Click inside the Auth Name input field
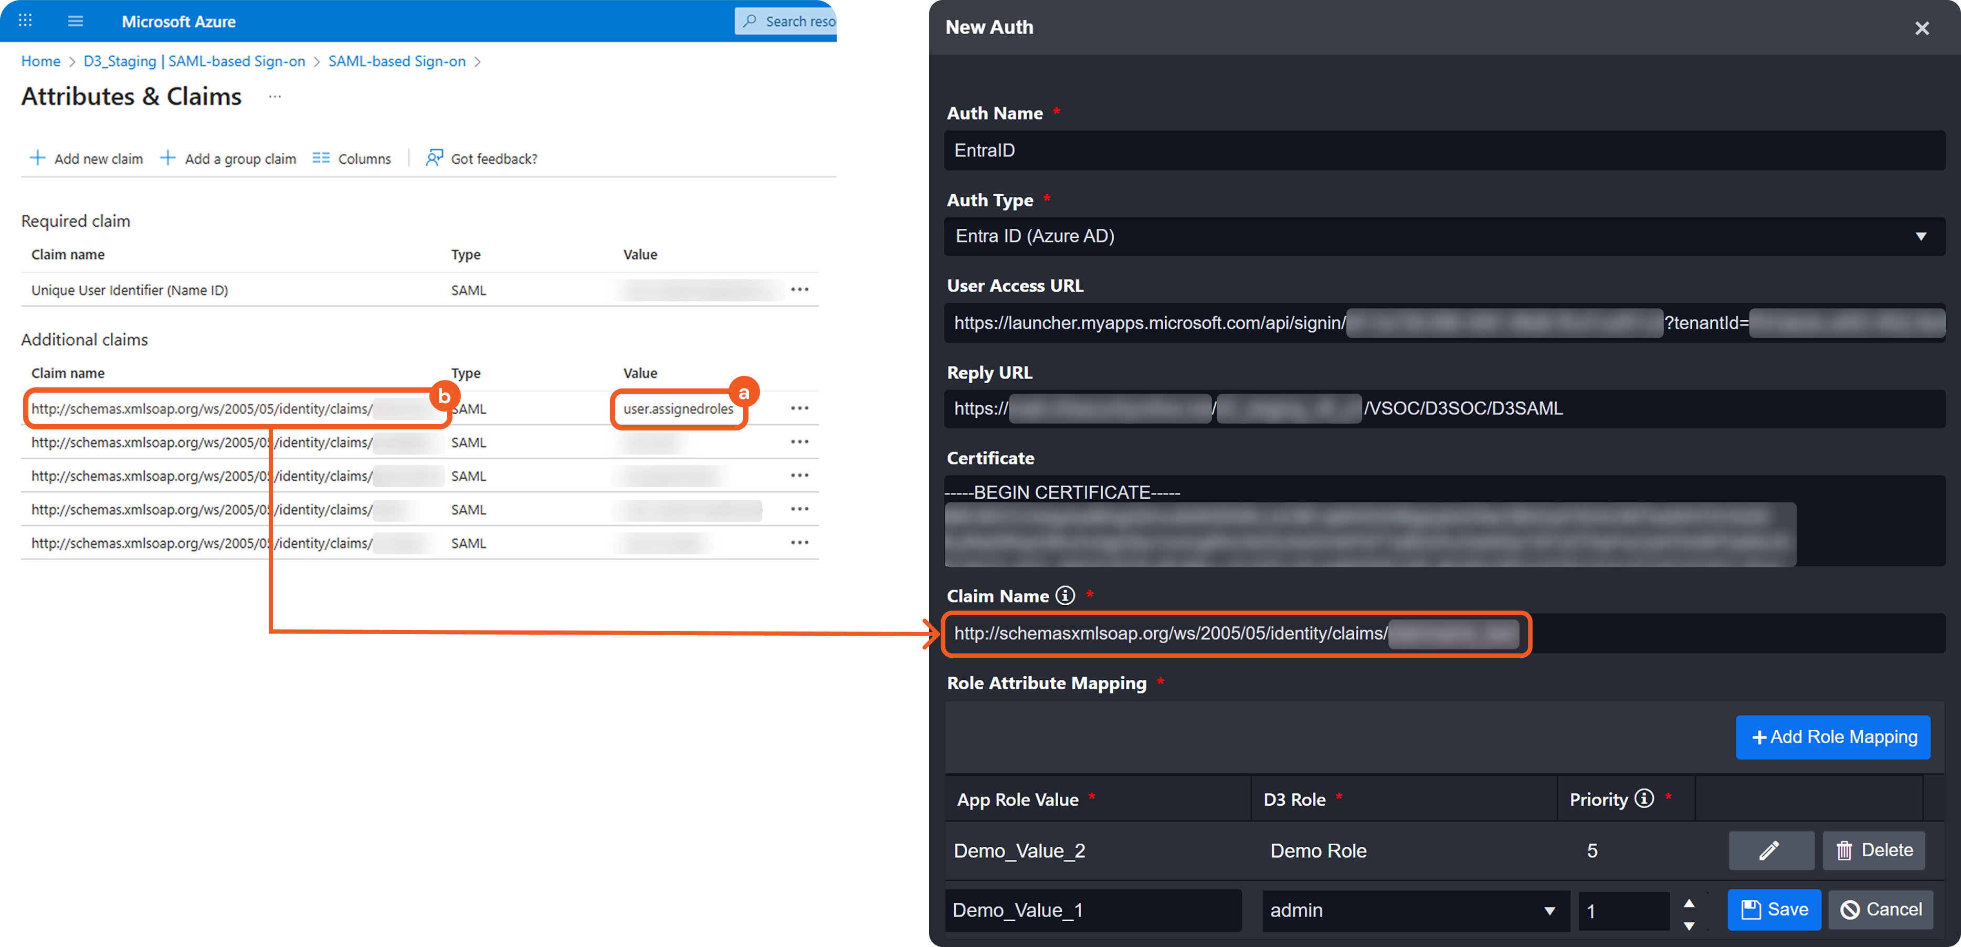Viewport: 1961px width, 947px height. click(1443, 150)
